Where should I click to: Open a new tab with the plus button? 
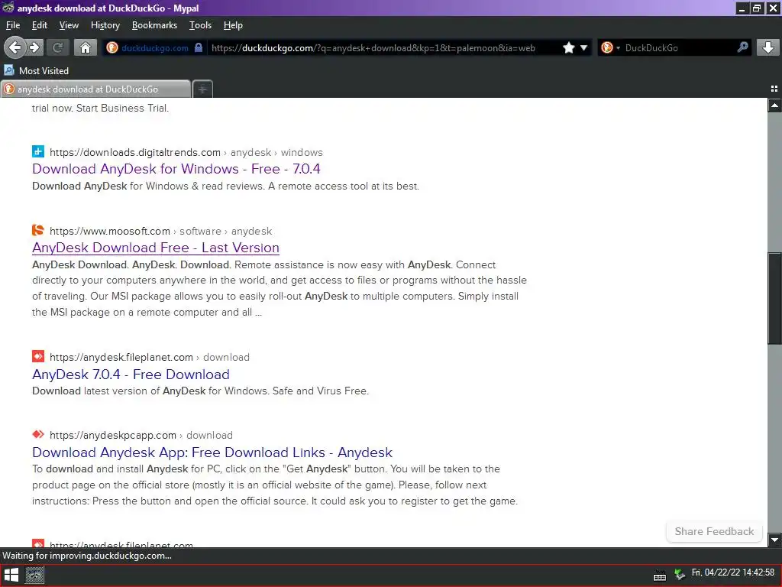tap(202, 89)
